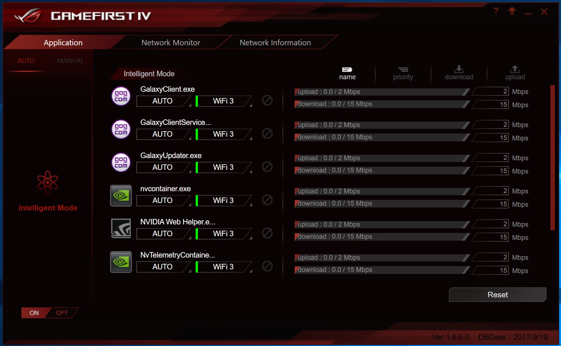This screenshot has height=346, width=561.
Task: Close the GameFirst IV window
Action: coord(544,12)
